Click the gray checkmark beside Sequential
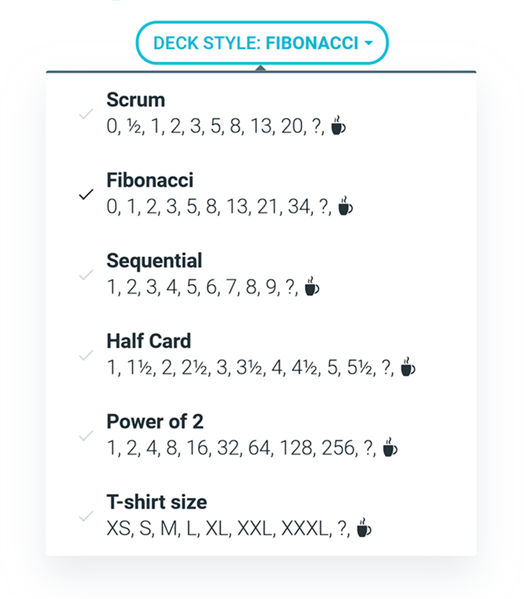Screen dimensions: 524x599 pyautogui.click(x=86, y=275)
